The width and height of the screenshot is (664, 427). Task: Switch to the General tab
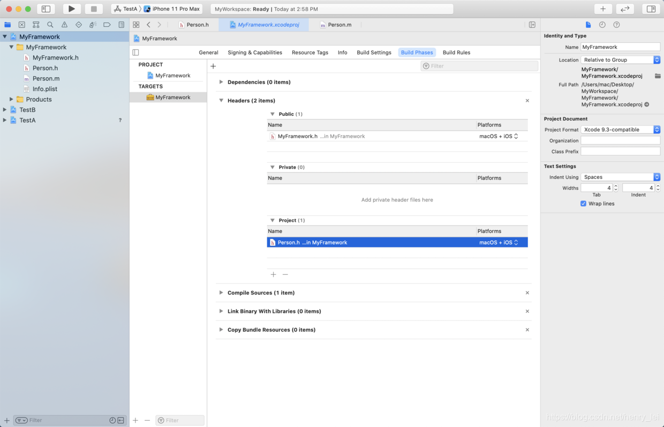(x=208, y=53)
